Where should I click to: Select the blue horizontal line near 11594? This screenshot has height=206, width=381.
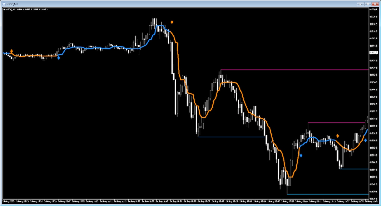click(232, 137)
